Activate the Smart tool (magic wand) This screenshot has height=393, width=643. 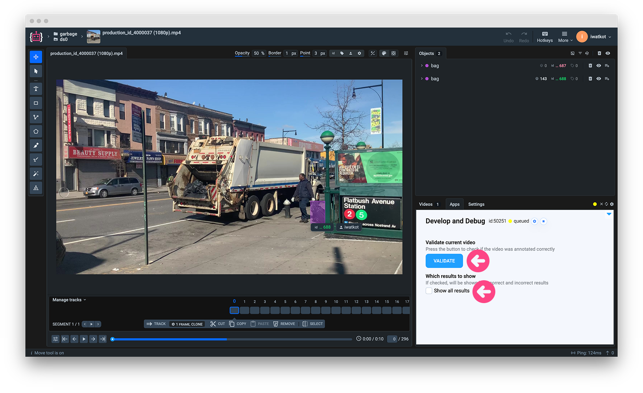coord(36,174)
